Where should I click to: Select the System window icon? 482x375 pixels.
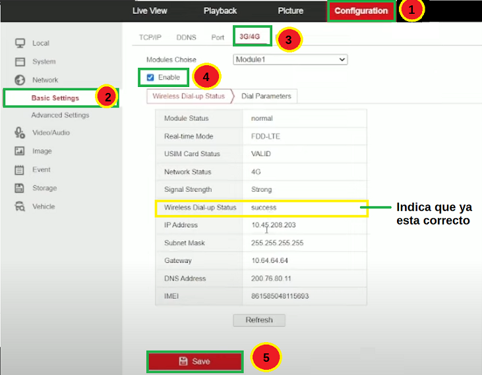(20, 62)
